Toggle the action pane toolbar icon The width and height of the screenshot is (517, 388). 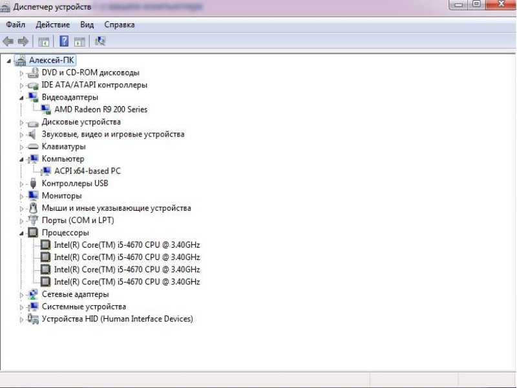79,41
